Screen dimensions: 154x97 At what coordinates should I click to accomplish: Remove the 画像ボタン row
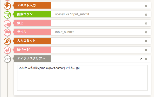click(146, 15)
